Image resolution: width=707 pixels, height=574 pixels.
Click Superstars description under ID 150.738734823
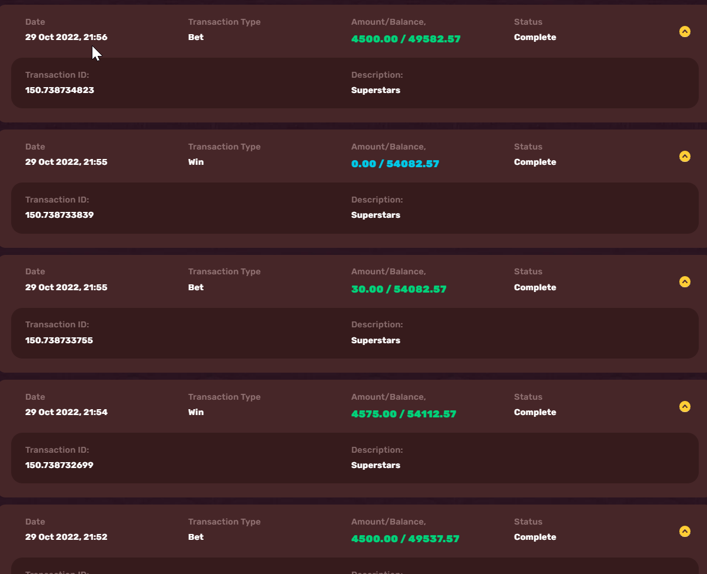coord(376,90)
